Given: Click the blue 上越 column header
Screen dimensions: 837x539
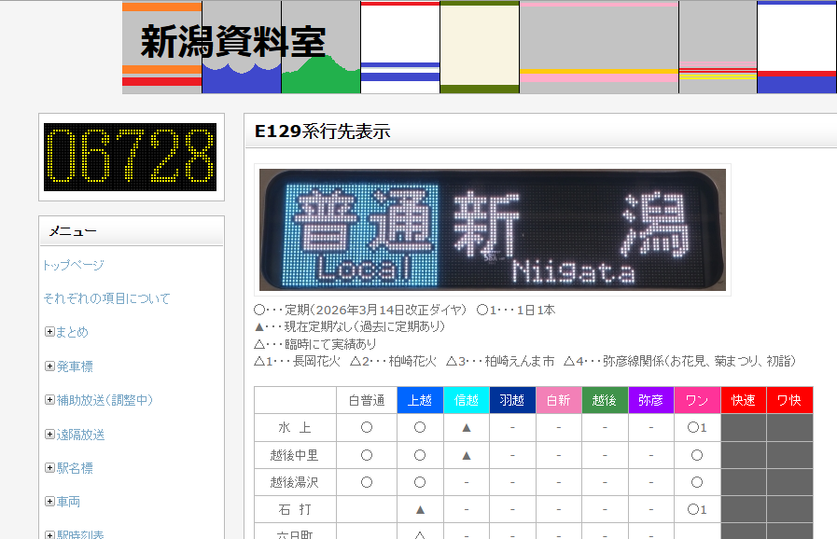Looking at the screenshot, I should tap(420, 400).
